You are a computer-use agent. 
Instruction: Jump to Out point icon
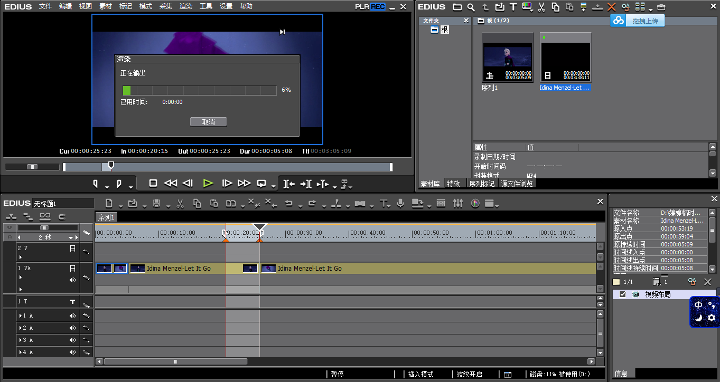pyautogui.click(x=305, y=184)
